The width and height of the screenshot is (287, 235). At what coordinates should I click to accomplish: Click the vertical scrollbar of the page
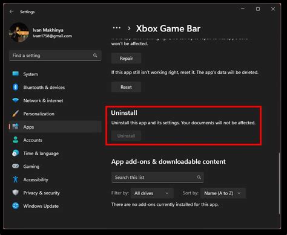tap(279, 183)
